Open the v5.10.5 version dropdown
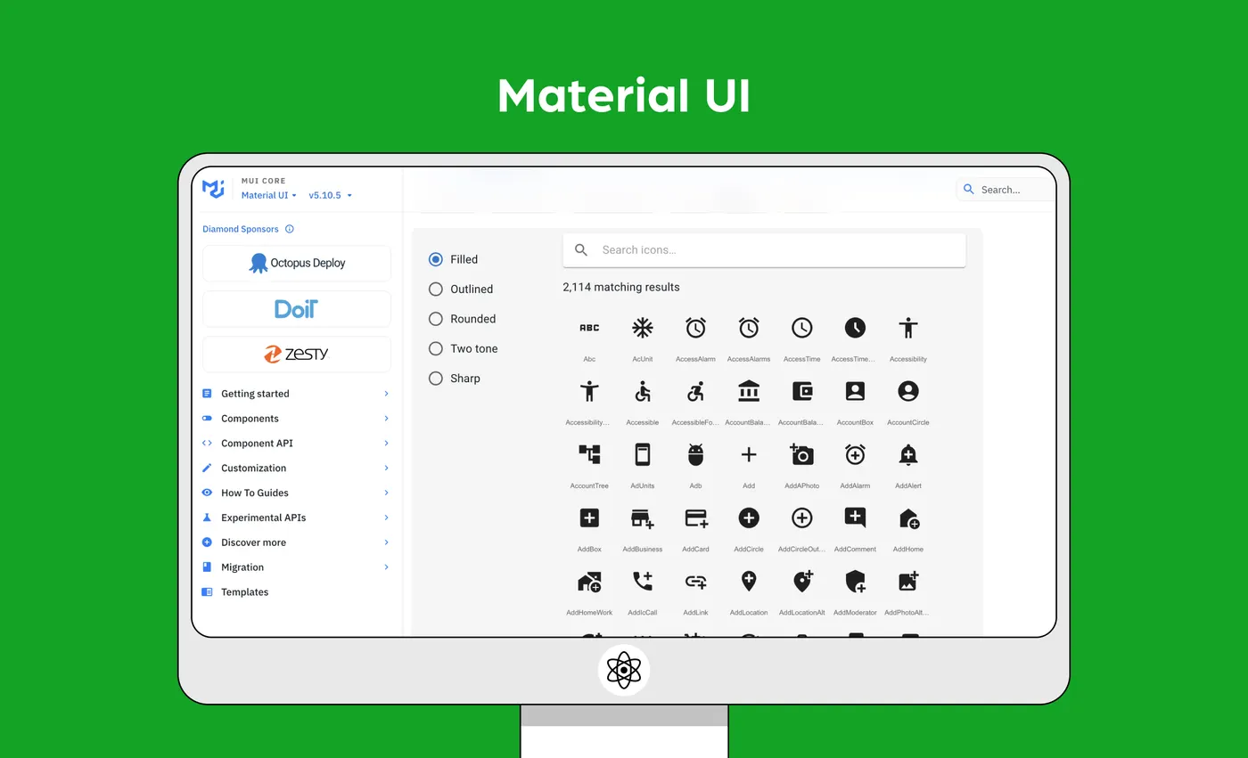The width and height of the screenshot is (1248, 758). (329, 195)
